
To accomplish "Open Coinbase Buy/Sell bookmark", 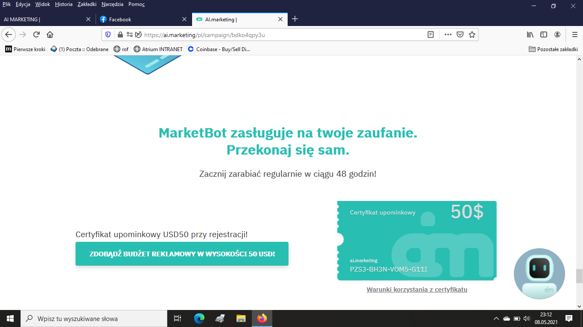I will [219, 49].
